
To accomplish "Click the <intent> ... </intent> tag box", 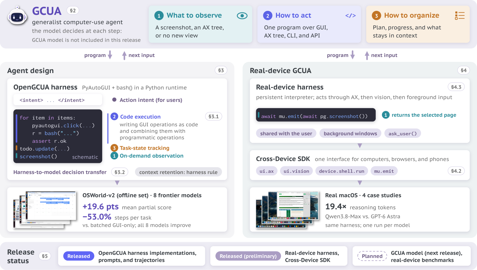I will click(x=58, y=100).
